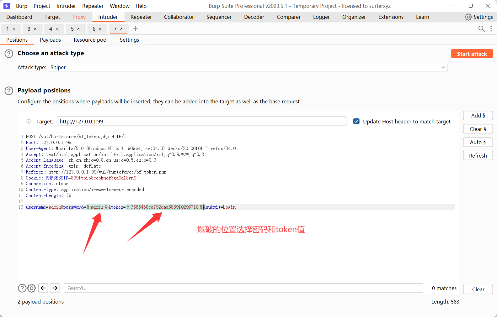Open the Help menu

[x=141, y=6]
